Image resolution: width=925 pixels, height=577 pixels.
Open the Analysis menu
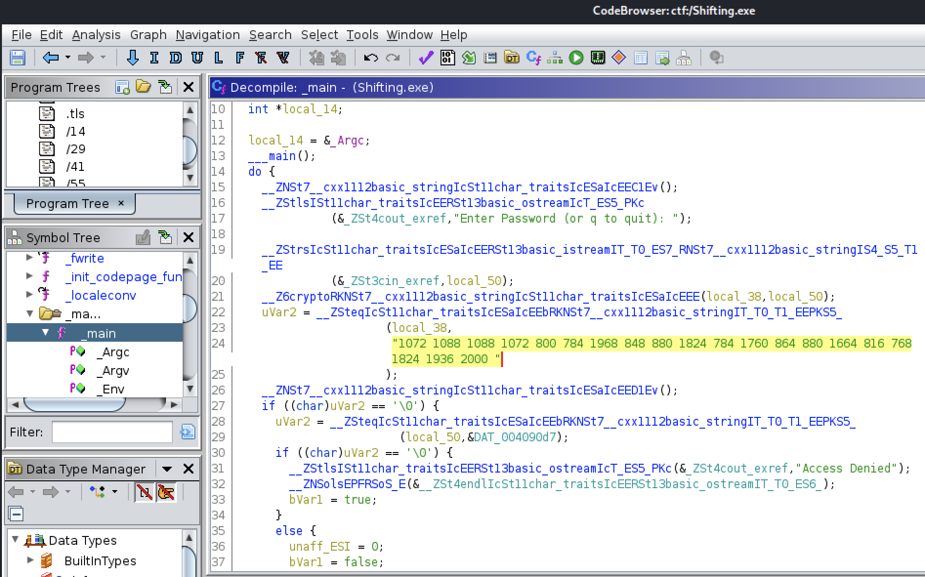pyautogui.click(x=96, y=35)
